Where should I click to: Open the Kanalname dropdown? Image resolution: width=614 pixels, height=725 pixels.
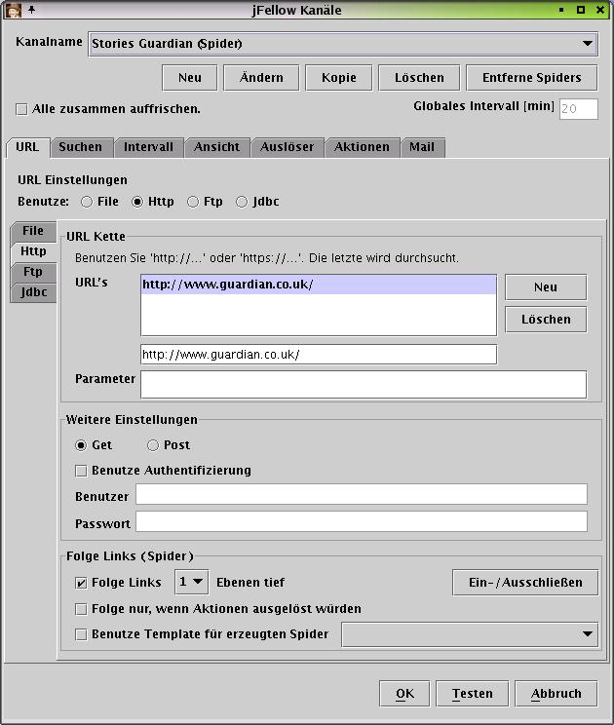pos(587,43)
